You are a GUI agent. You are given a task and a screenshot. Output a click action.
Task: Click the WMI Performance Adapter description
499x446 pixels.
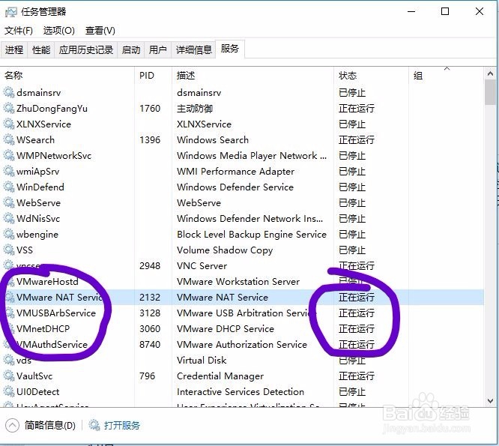point(235,171)
